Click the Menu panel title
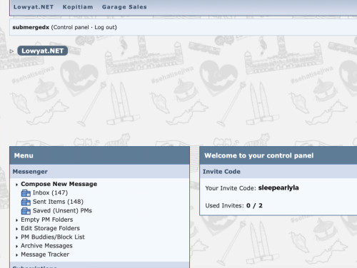Image resolution: width=357 pixels, height=268 pixels. [x=24, y=155]
